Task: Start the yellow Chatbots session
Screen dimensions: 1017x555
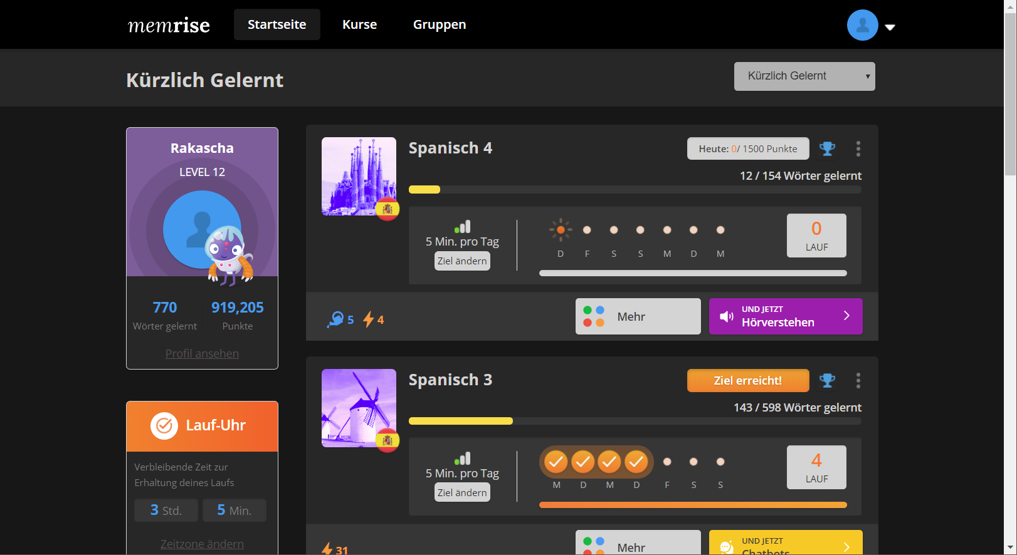Action: pos(786,542)
